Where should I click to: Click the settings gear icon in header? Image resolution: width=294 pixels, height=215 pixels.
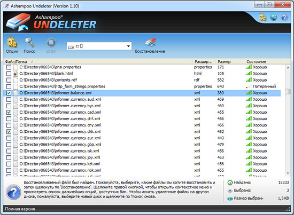(262, 17)
